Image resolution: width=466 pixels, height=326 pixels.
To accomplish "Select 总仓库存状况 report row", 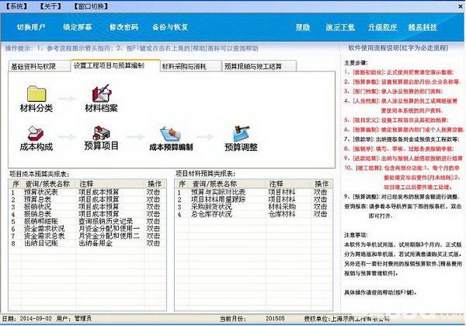I will click(x=253, y=214).
